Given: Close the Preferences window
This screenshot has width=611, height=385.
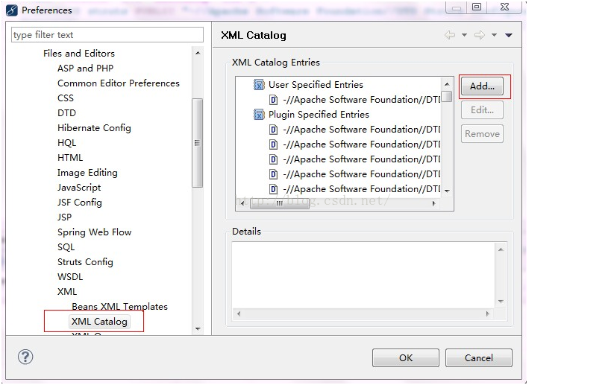Looking at the screenshot, I should pyautogui.click(x=504, y=7).
